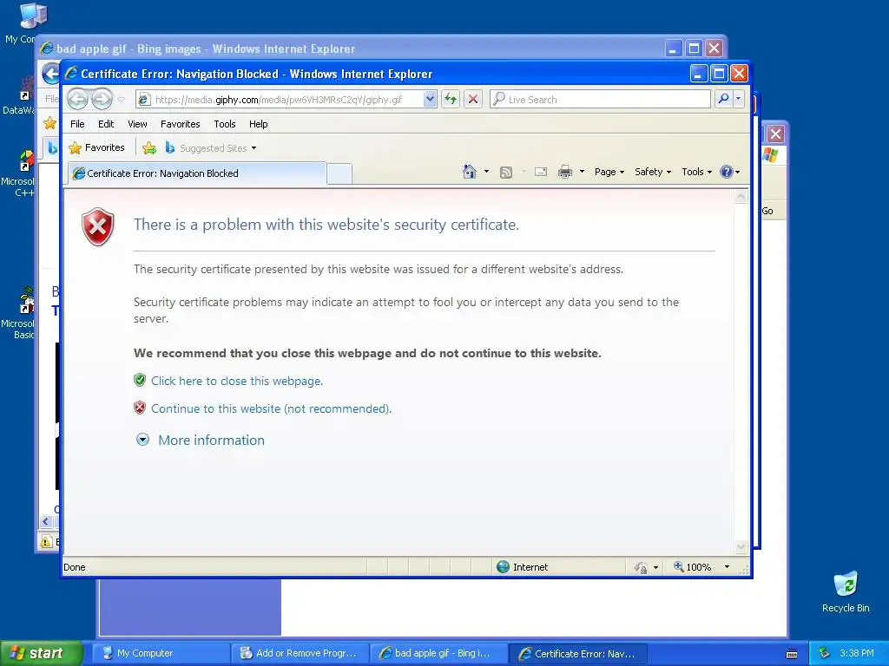This screenshot has width=889, height=666.
Task: Click the Refresh page icon
Action: pyautogui.click(x=451, y=100)
